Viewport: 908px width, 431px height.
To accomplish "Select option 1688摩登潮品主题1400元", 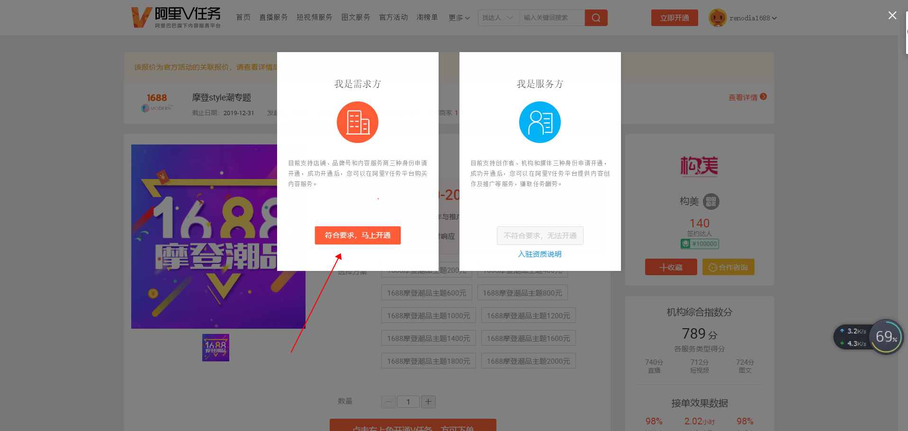I will click(429, 338).
